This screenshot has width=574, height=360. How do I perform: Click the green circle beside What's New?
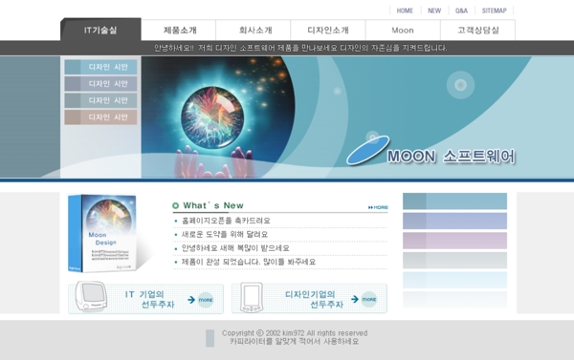[175, 205]
